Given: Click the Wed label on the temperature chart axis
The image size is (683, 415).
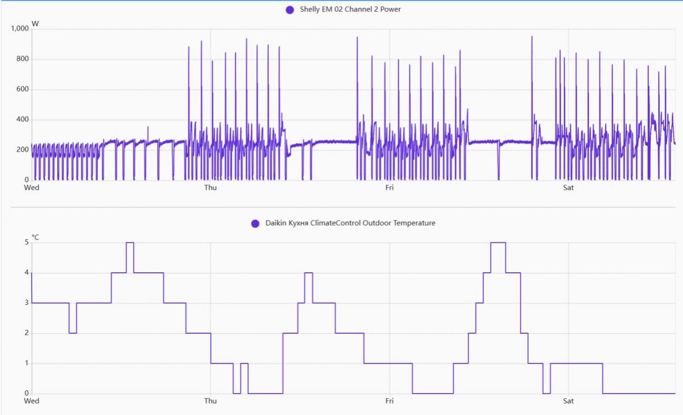Looking at the screenshot, I should [32, 401].
